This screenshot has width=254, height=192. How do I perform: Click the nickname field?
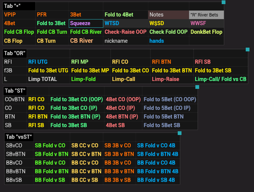point(116,41)
